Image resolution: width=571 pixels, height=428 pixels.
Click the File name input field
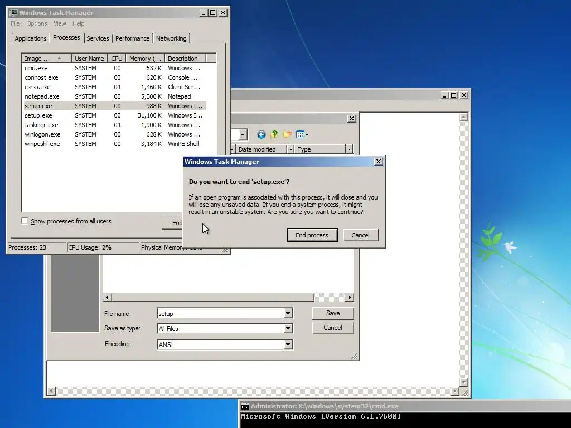[221, 313]
